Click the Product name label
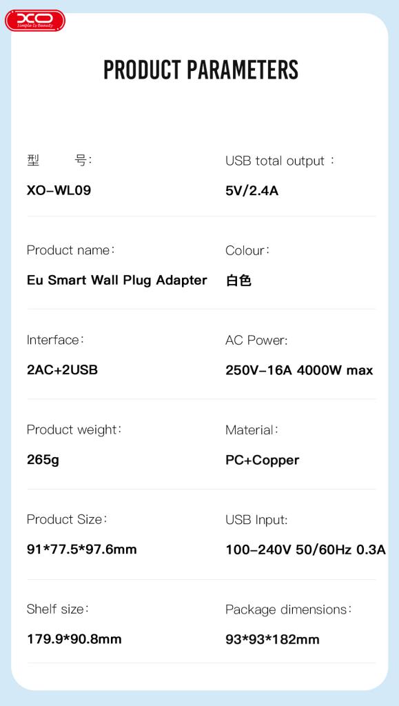 click(70, 250)
